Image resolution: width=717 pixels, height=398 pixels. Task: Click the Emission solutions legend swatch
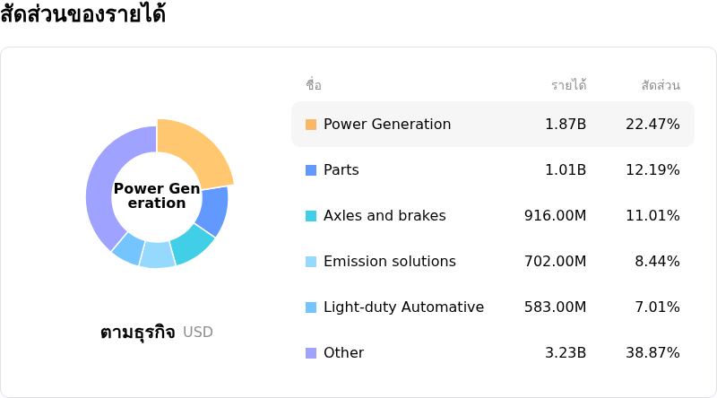[311, 262]
